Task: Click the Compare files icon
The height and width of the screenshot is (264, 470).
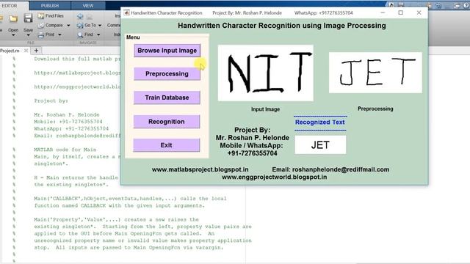Action: tap(41, 26)
